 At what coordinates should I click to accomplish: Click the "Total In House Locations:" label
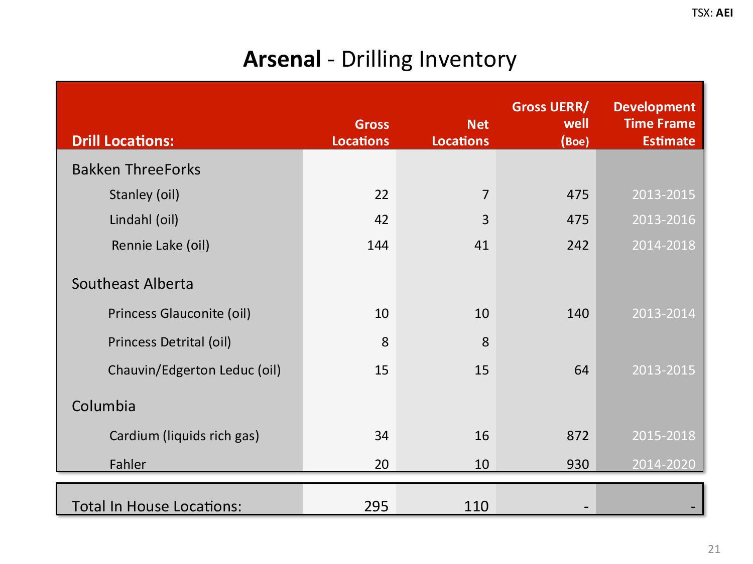click(x=157, y=506)
